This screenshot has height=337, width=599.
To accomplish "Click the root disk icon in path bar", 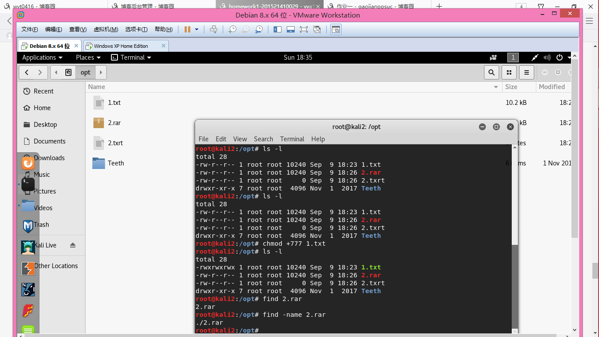I will click(68, 72).
